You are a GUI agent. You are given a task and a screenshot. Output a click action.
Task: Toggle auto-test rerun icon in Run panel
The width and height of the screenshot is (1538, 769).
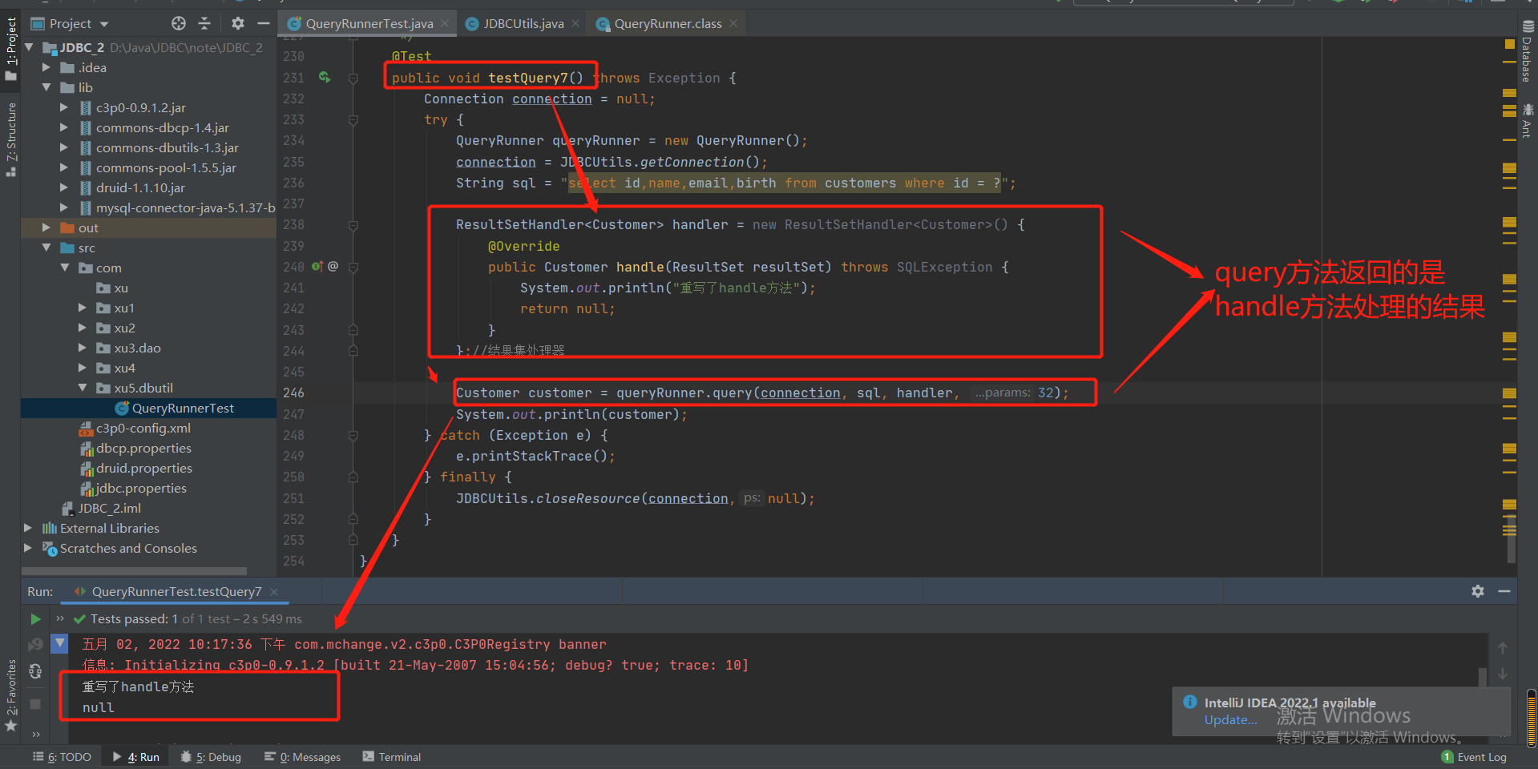pos(35,671)
